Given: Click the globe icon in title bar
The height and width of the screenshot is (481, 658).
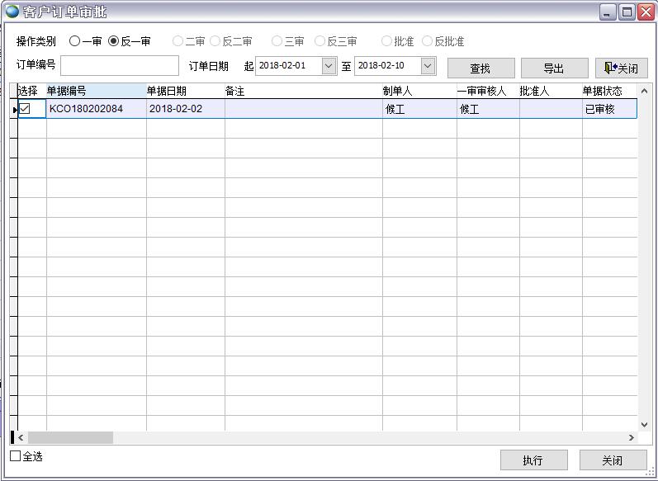Looking at the screenshot, I should pos(12,12).
